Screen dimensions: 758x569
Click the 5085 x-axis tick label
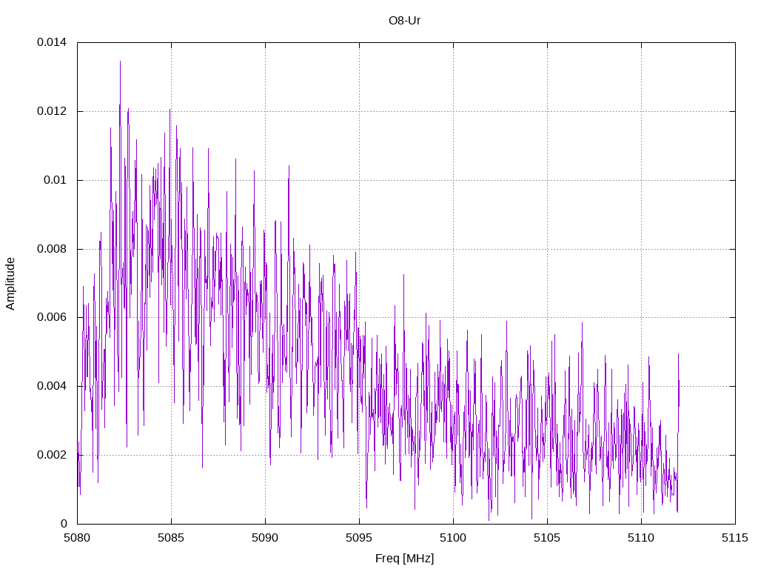coord(171,538)
